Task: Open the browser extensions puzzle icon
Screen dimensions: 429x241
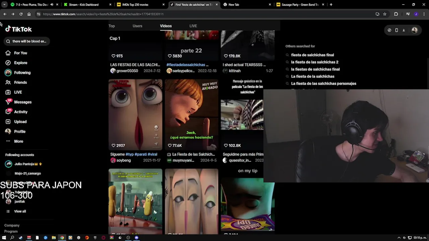Action: (396, 14)
